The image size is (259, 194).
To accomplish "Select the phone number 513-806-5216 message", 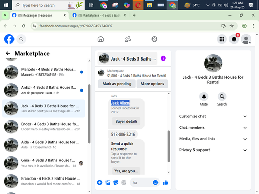I will point(123,135).
